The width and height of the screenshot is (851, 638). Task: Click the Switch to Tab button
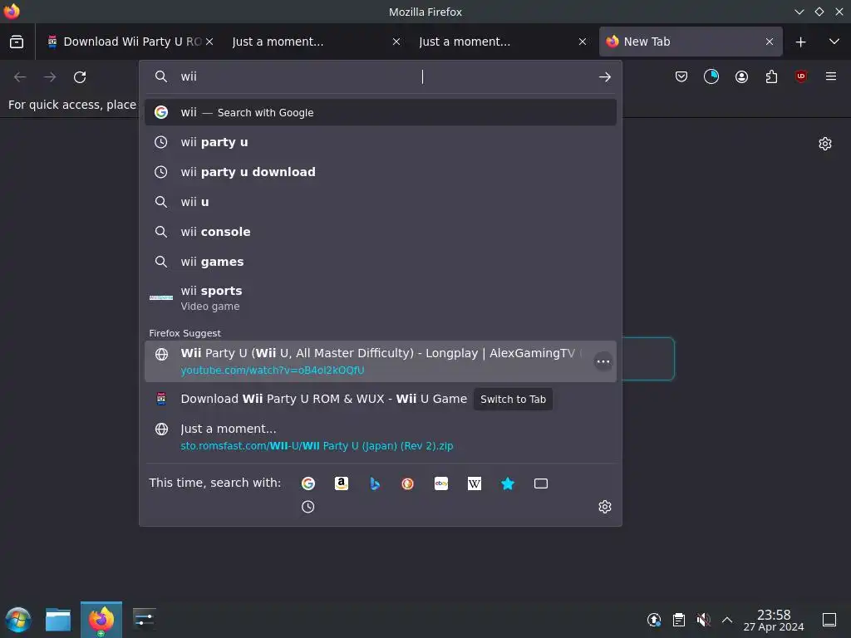pos(513,400)
